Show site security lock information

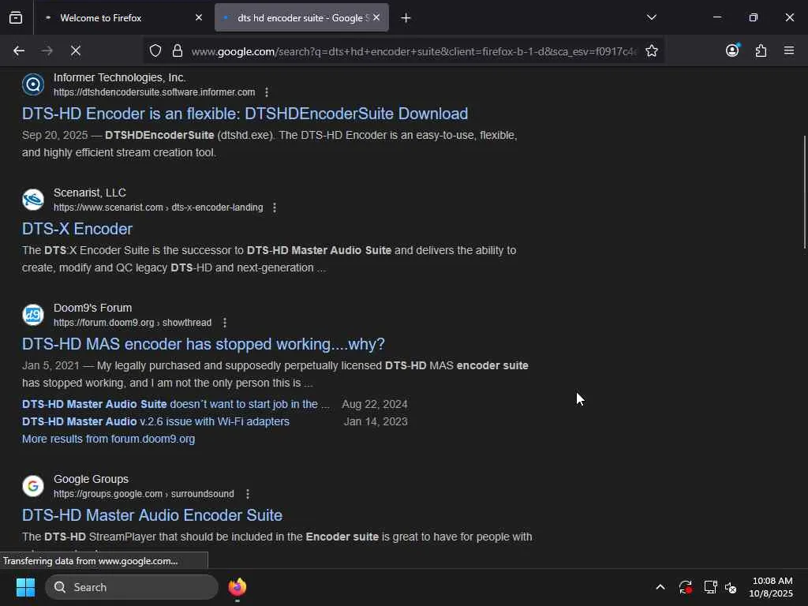(178, 50)
